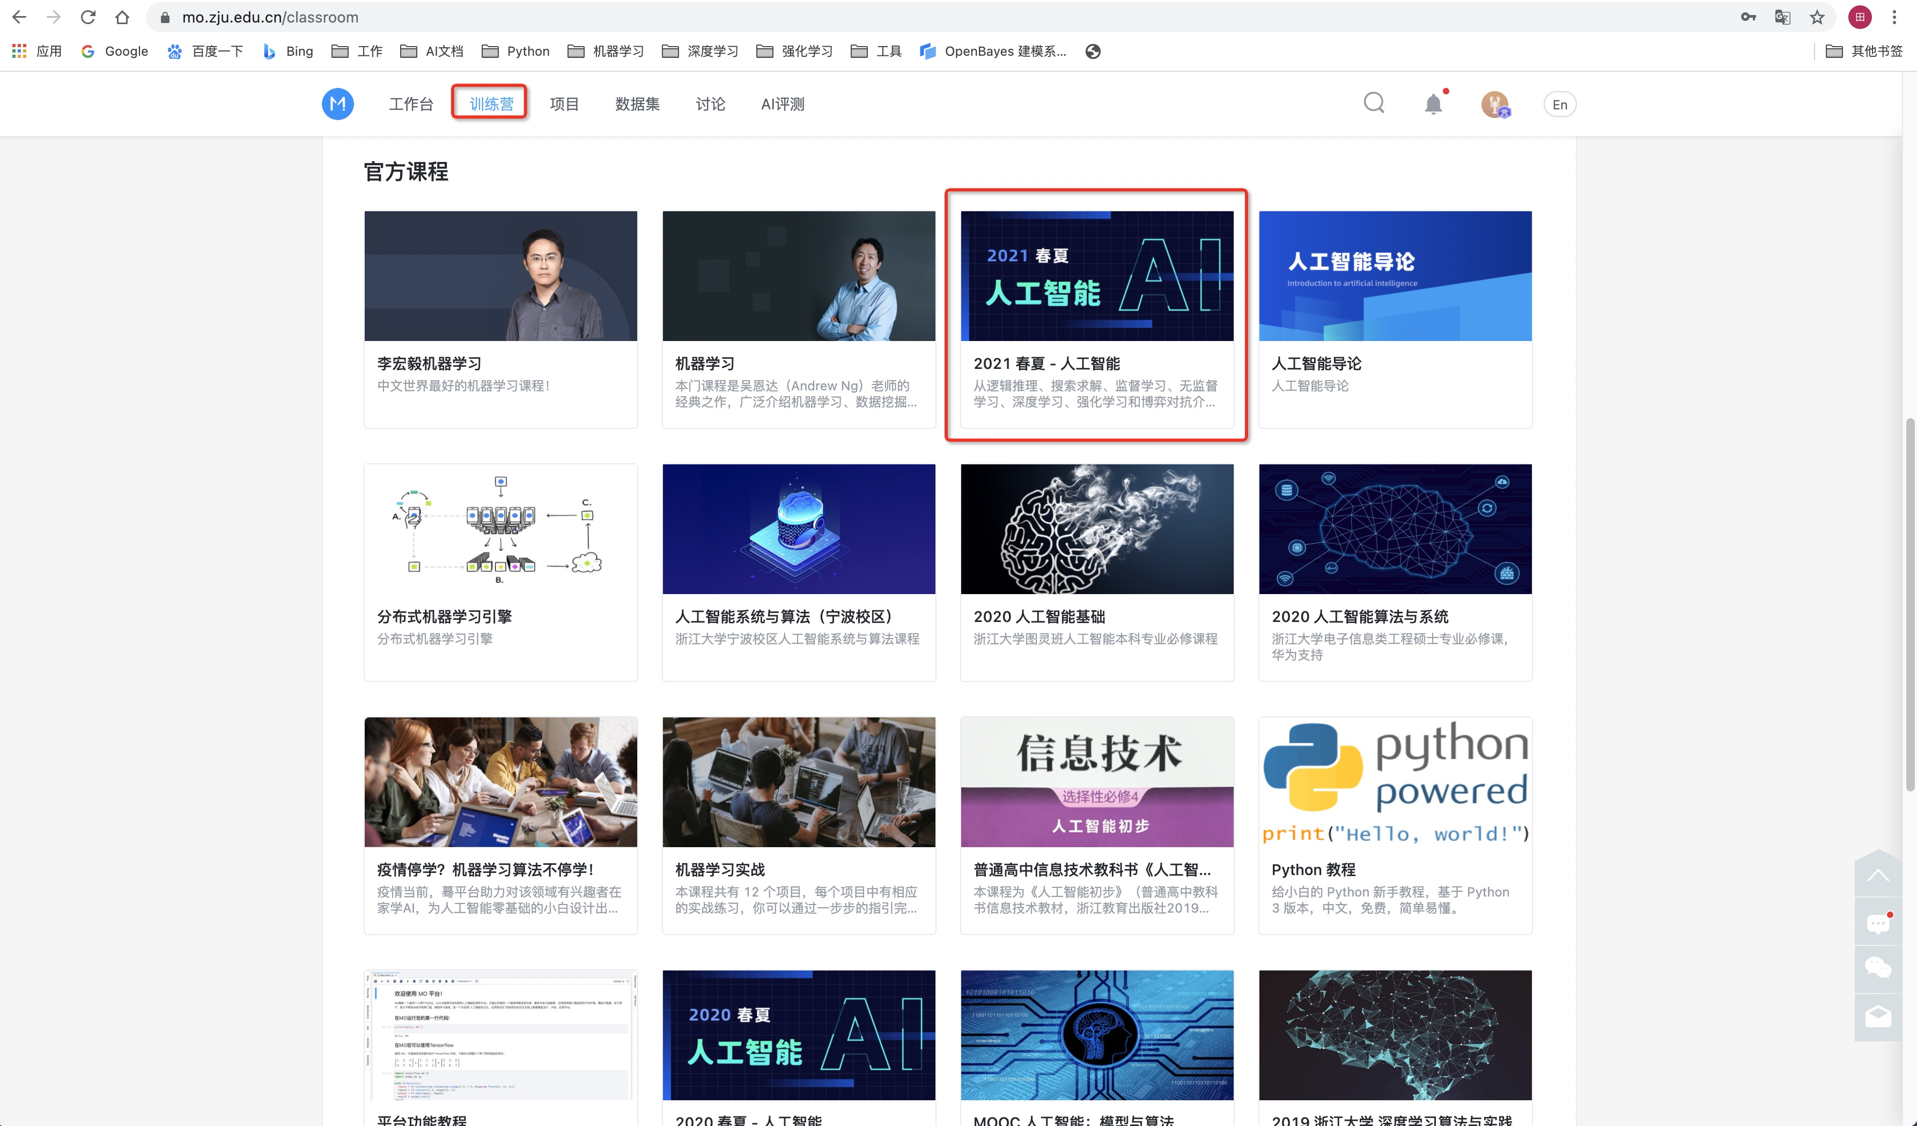Expand the 工作 bookmark folder
Viewport: 1917px width, 1126px height.
(x=357, y=51)
